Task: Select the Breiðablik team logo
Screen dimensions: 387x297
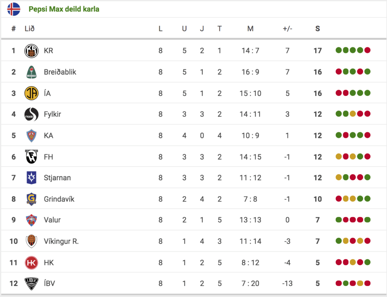Action: click(x=31, y=72)
